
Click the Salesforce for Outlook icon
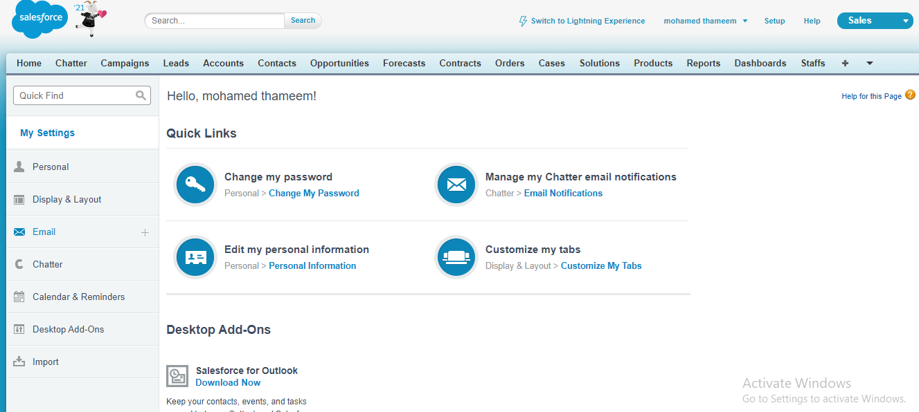click(x=177, y=376)
